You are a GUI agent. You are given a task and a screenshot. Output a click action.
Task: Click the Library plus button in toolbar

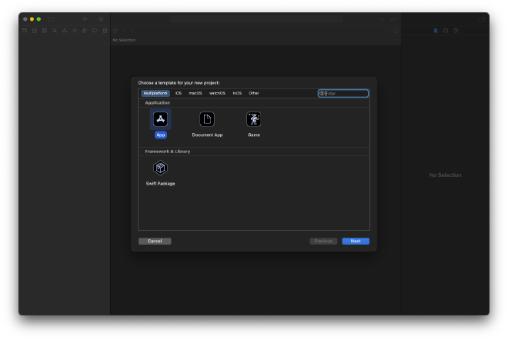(382, 19)
